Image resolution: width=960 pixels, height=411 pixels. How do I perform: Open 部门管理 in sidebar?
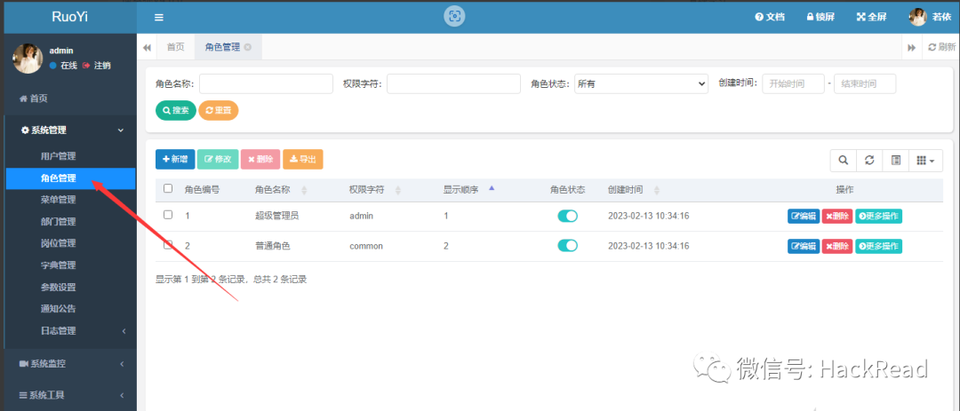(x=58, y=221)
